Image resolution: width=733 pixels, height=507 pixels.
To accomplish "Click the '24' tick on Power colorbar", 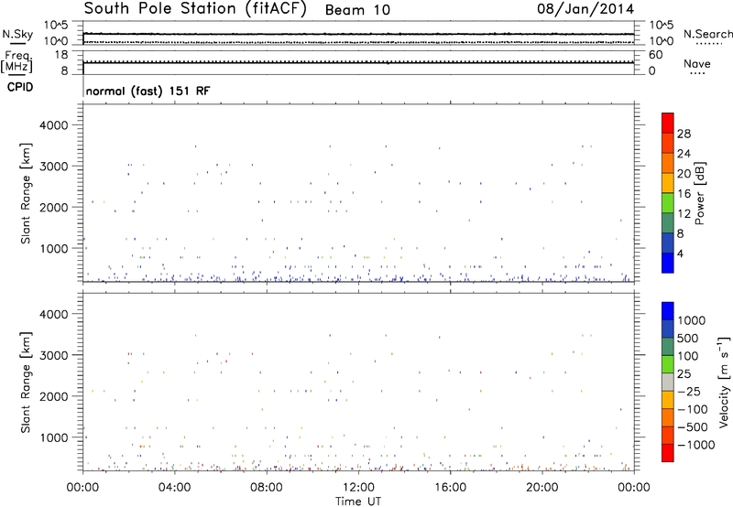I will coord(684,154).
